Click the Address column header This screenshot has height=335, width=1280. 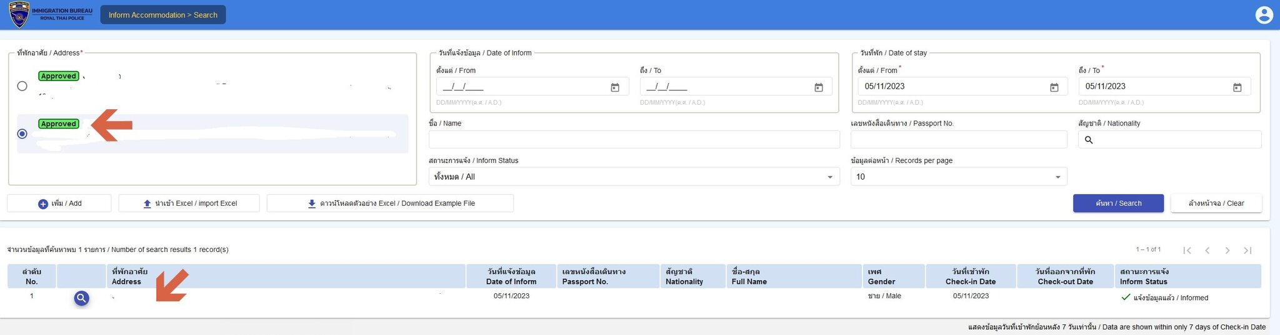pyautogui.click(x=286, y=276)
